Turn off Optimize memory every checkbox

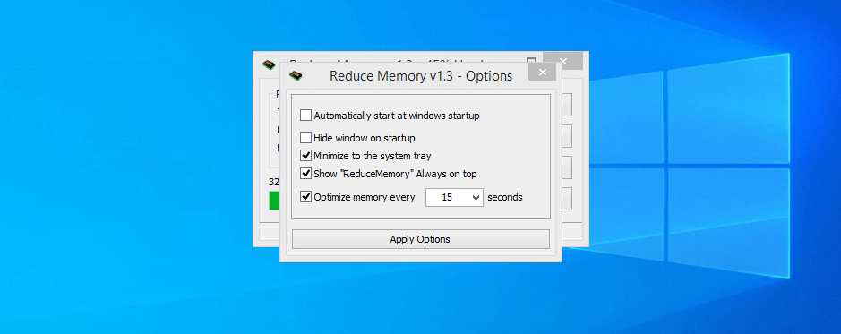coord(305,197)
